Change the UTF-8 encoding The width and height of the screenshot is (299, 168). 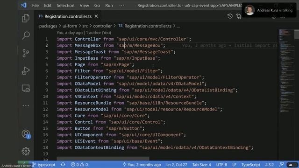tap(221, 165)
